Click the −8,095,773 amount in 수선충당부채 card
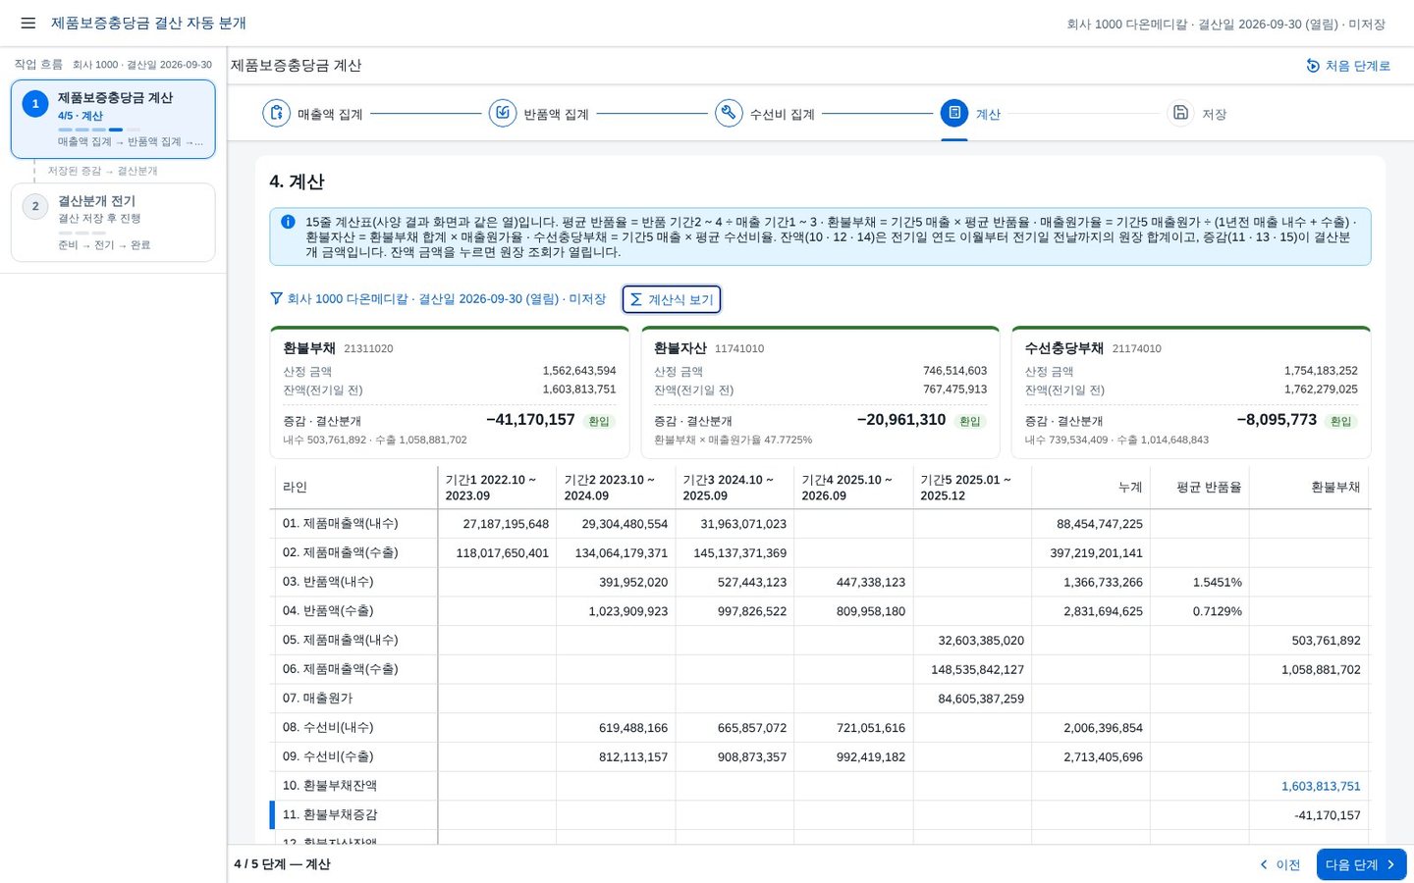Viewport: 1414px width, 883px height. 1277,419
